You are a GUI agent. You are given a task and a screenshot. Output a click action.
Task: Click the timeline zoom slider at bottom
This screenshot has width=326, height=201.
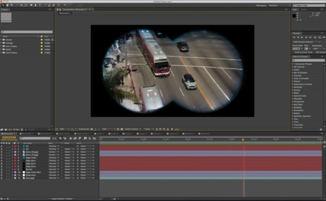pos(107,199)
